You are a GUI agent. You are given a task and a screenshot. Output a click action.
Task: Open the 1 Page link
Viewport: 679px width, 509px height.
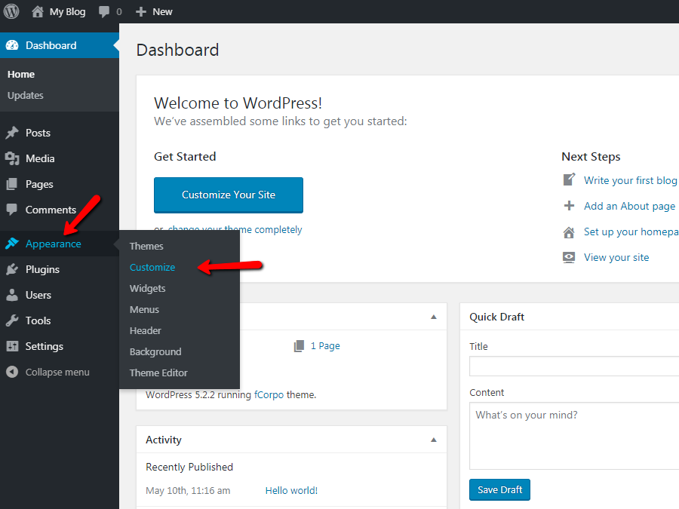coord(325,346)
